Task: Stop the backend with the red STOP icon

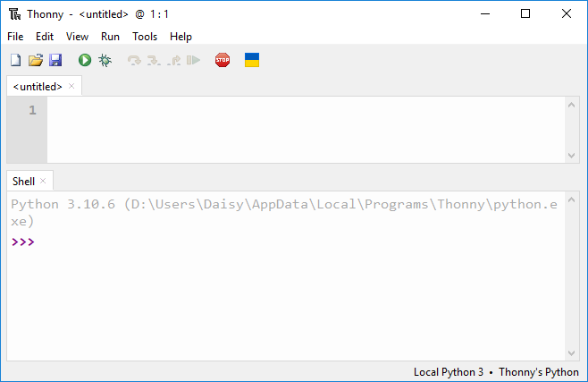Action: click(223, 60)
